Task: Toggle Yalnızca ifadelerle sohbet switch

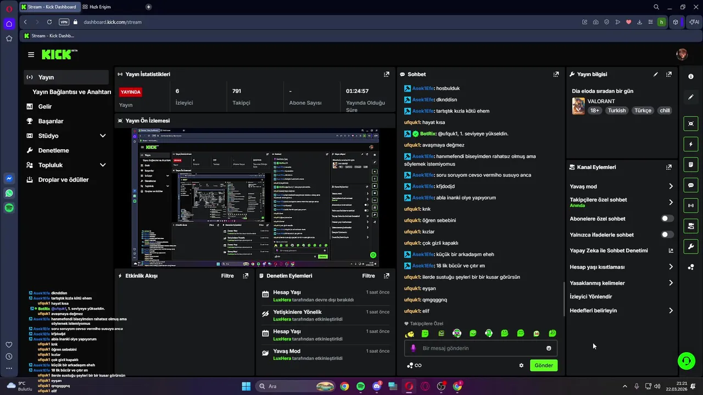Action: tap(667, 235)
